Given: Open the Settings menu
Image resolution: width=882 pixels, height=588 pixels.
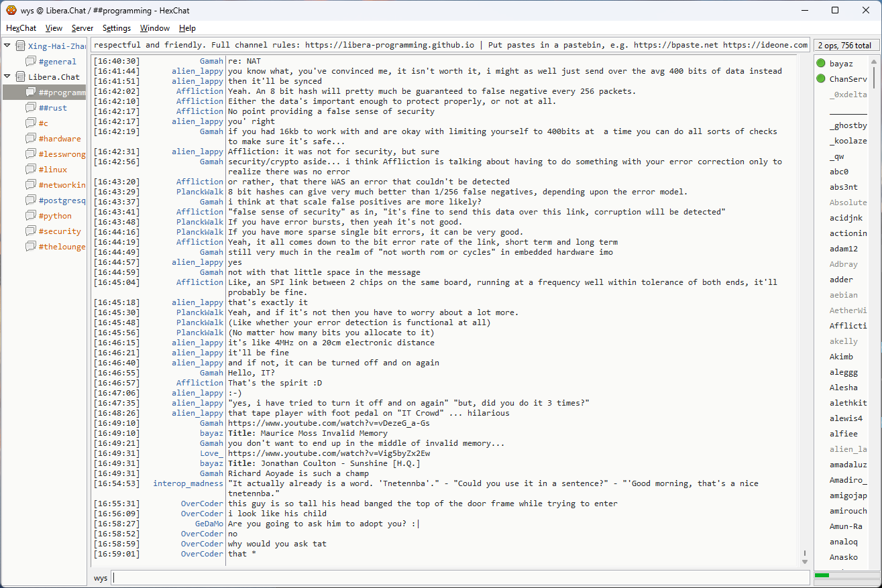Looking at the screenshot, I should pos(117,28).
